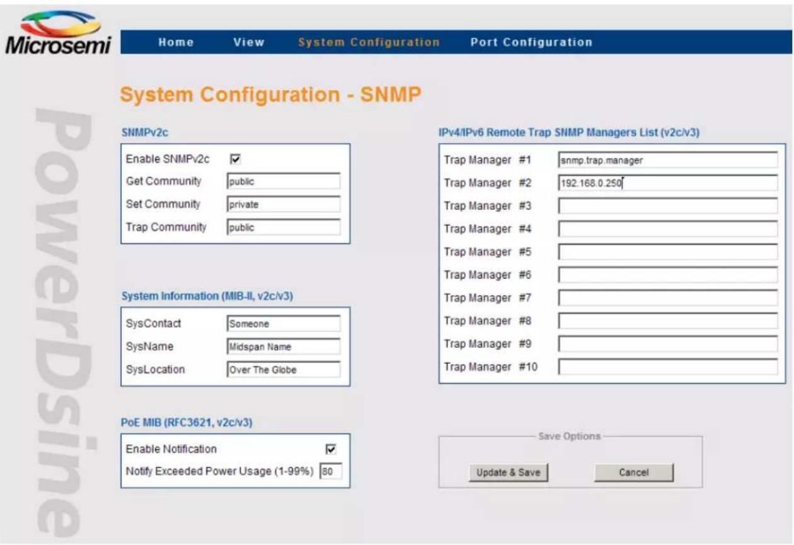Click the Trap Manager #10 label

[491, 367]
